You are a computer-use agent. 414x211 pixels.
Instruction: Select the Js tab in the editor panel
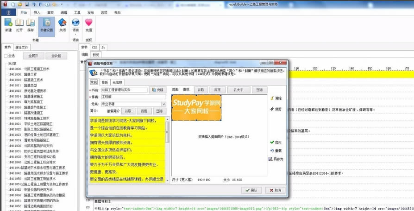pyautogui.click(x=103, y=48)
